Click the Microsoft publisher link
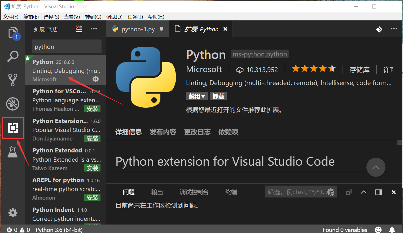This screenshot has height=233, width=403. click(x=204, y=69)
